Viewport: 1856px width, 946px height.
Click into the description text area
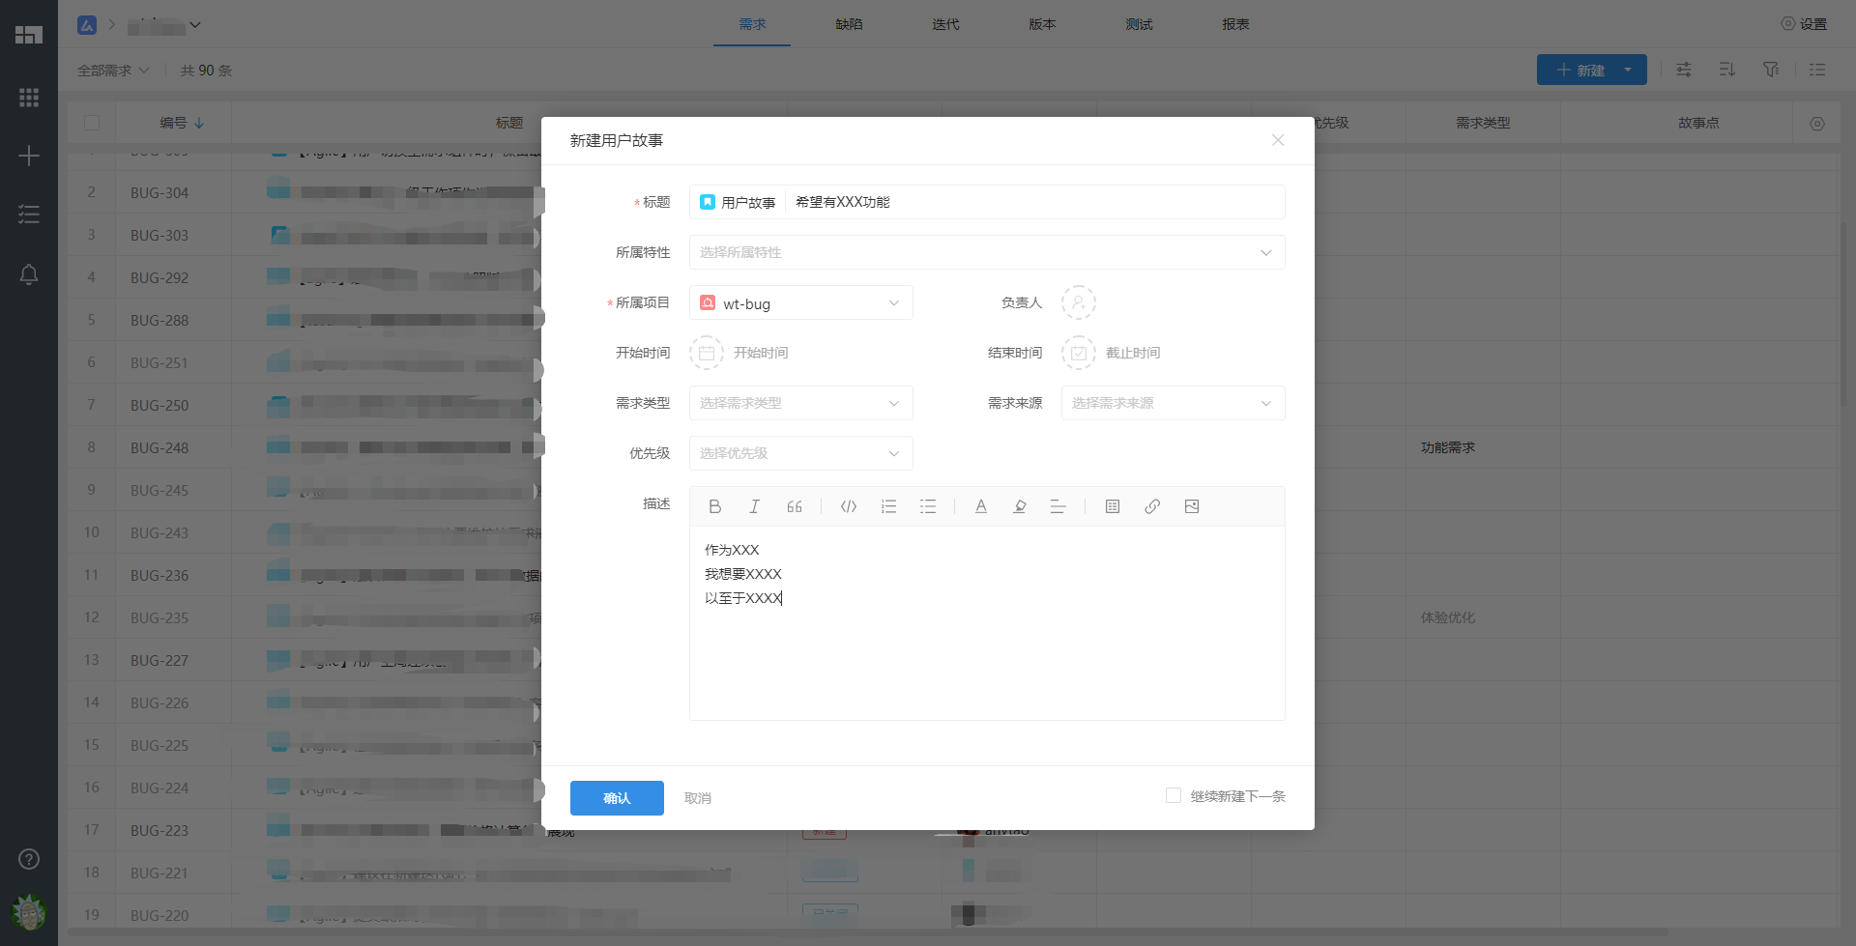pos(987,623)
